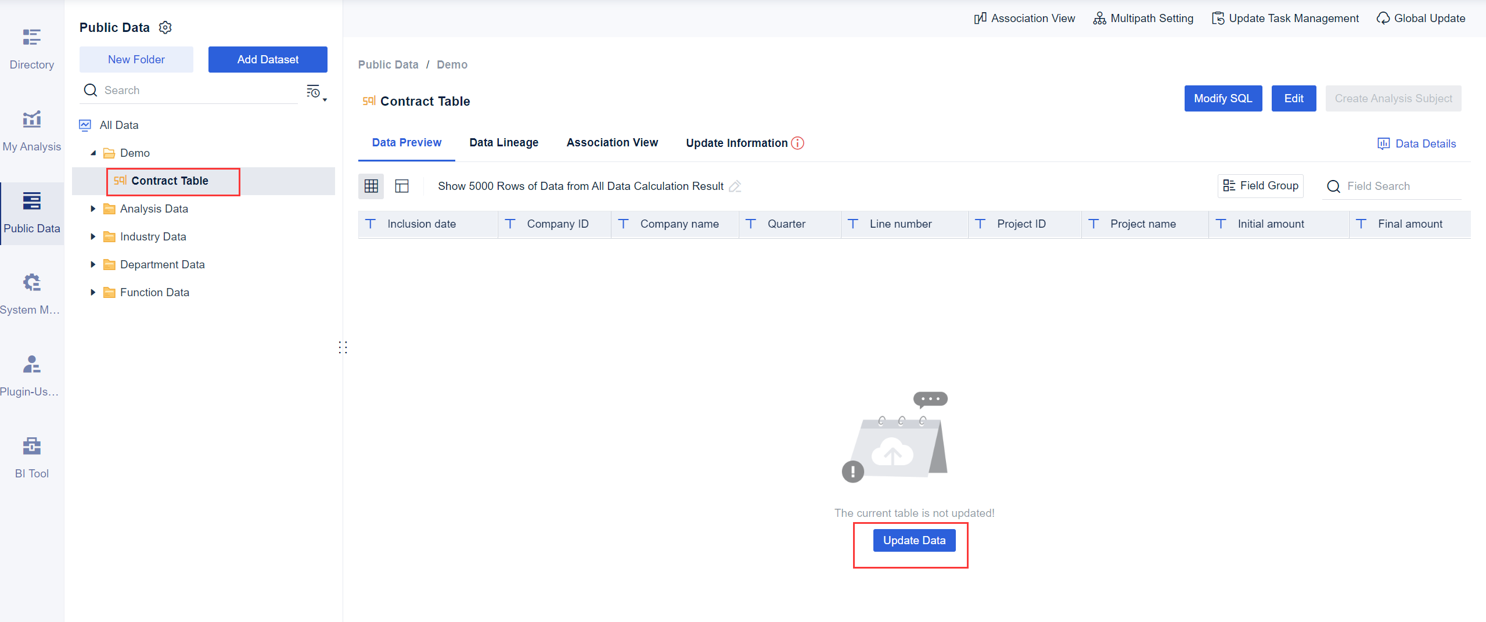Open the Update Information tab
This screenshot has width=1486, height=622.
click(736, 142)
